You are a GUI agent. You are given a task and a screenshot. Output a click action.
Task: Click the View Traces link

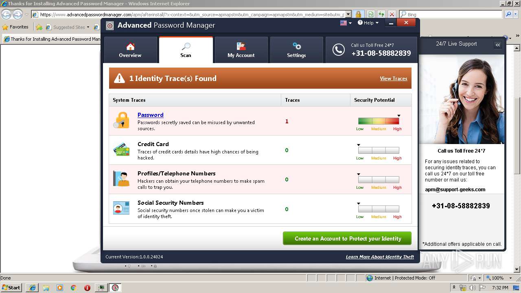click(394, 79)
